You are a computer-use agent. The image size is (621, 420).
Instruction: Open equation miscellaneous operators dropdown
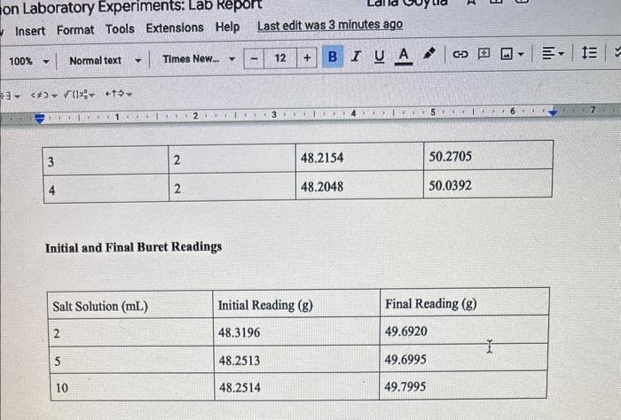(x=10, y=96)
